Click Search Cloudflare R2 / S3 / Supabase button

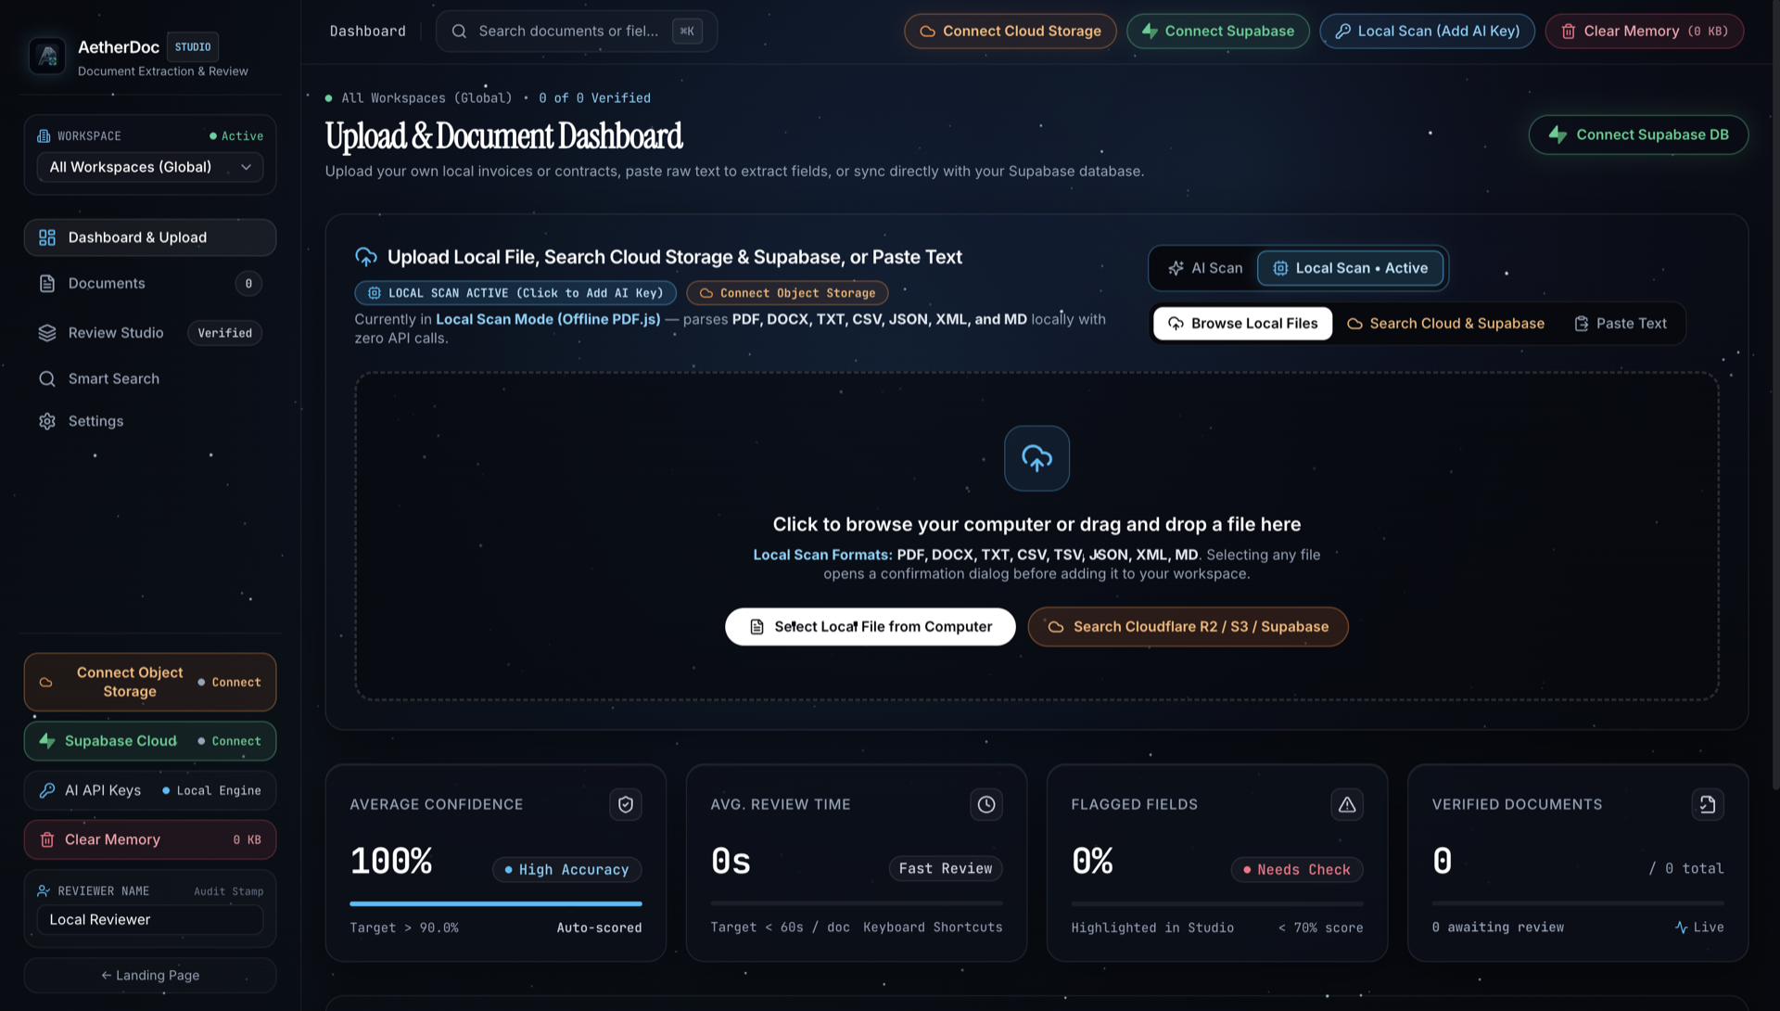1188,627
